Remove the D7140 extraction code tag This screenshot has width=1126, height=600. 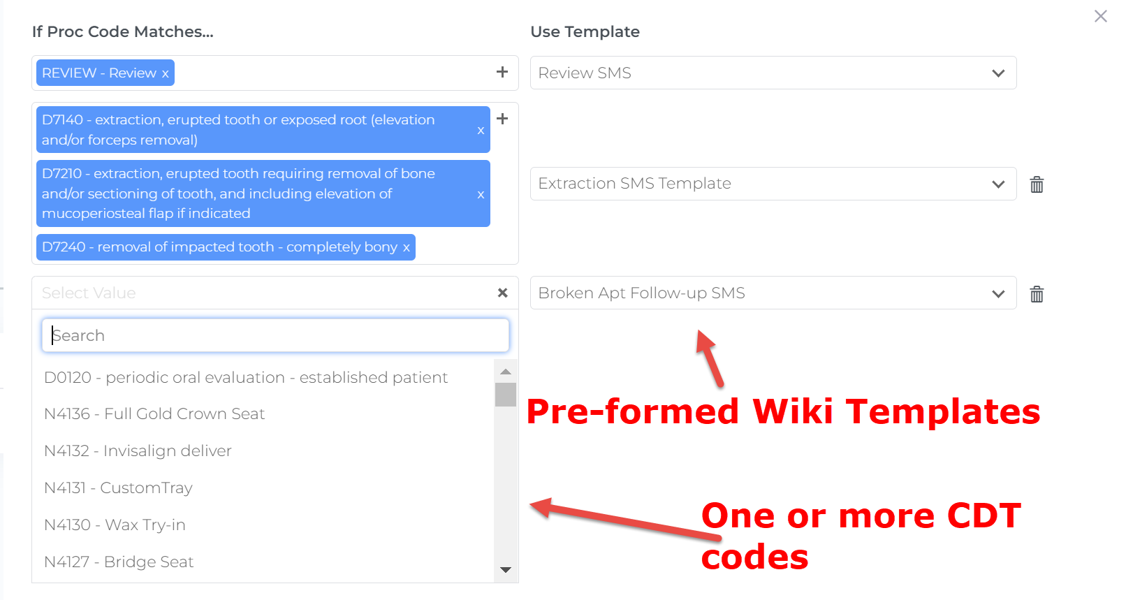(x=481, y=131)
